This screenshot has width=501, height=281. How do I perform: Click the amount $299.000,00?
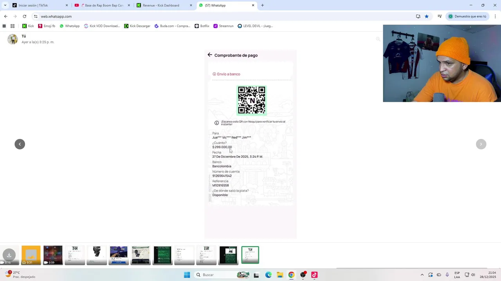[x=222, y=147]
